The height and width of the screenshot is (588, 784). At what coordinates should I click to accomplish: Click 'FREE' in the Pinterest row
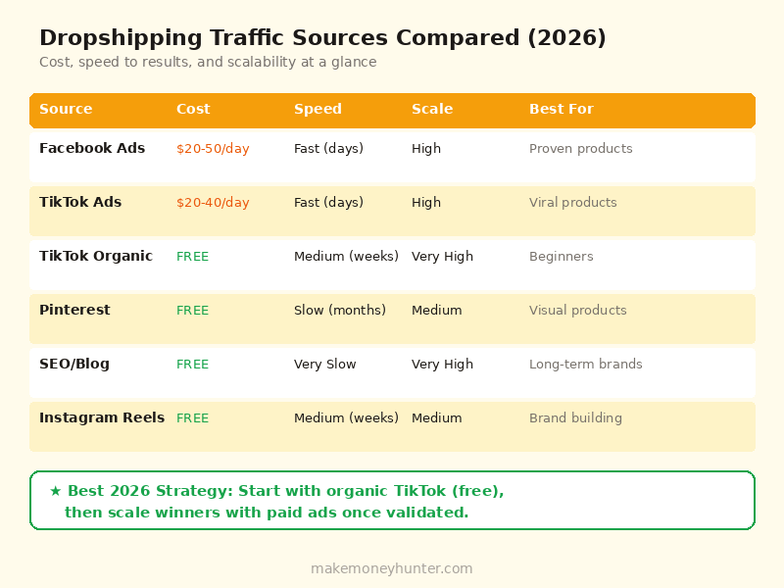point(192,311)
